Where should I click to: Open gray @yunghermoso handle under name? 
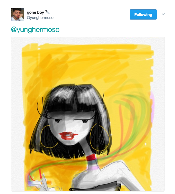coord(40,18)
